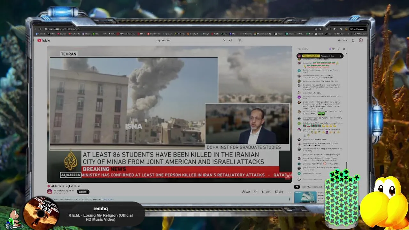This screenshot has height=230, width=409.
Task: Open the shark recommended video thumbnail
Action: click(x=305, y=197)
